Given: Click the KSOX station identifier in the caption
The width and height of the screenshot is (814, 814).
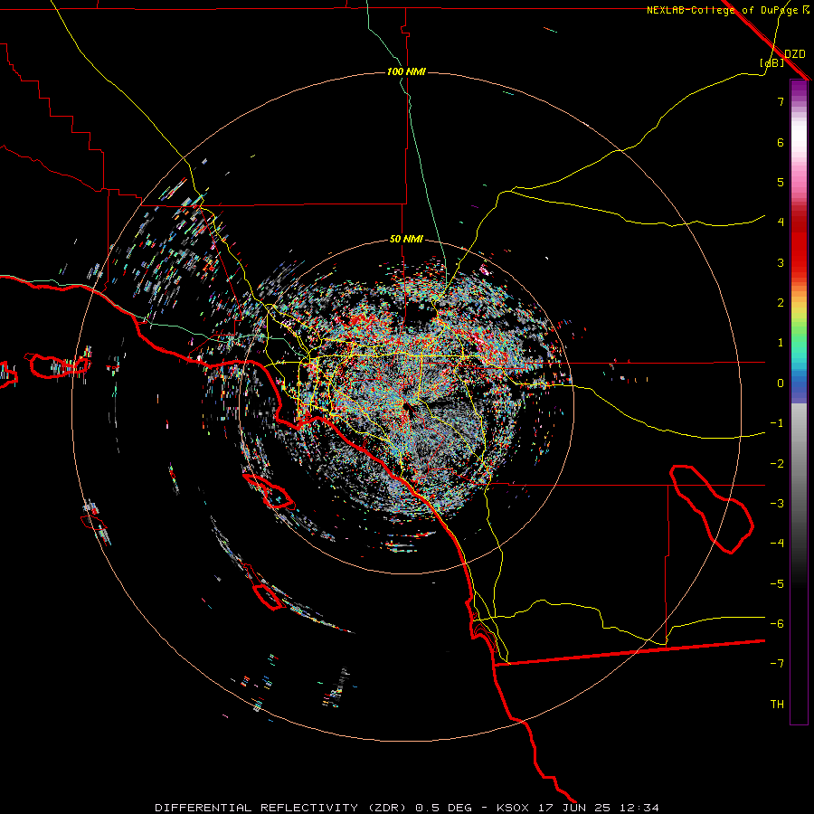Looking at the screenshot, I should (x=513, y=808).
